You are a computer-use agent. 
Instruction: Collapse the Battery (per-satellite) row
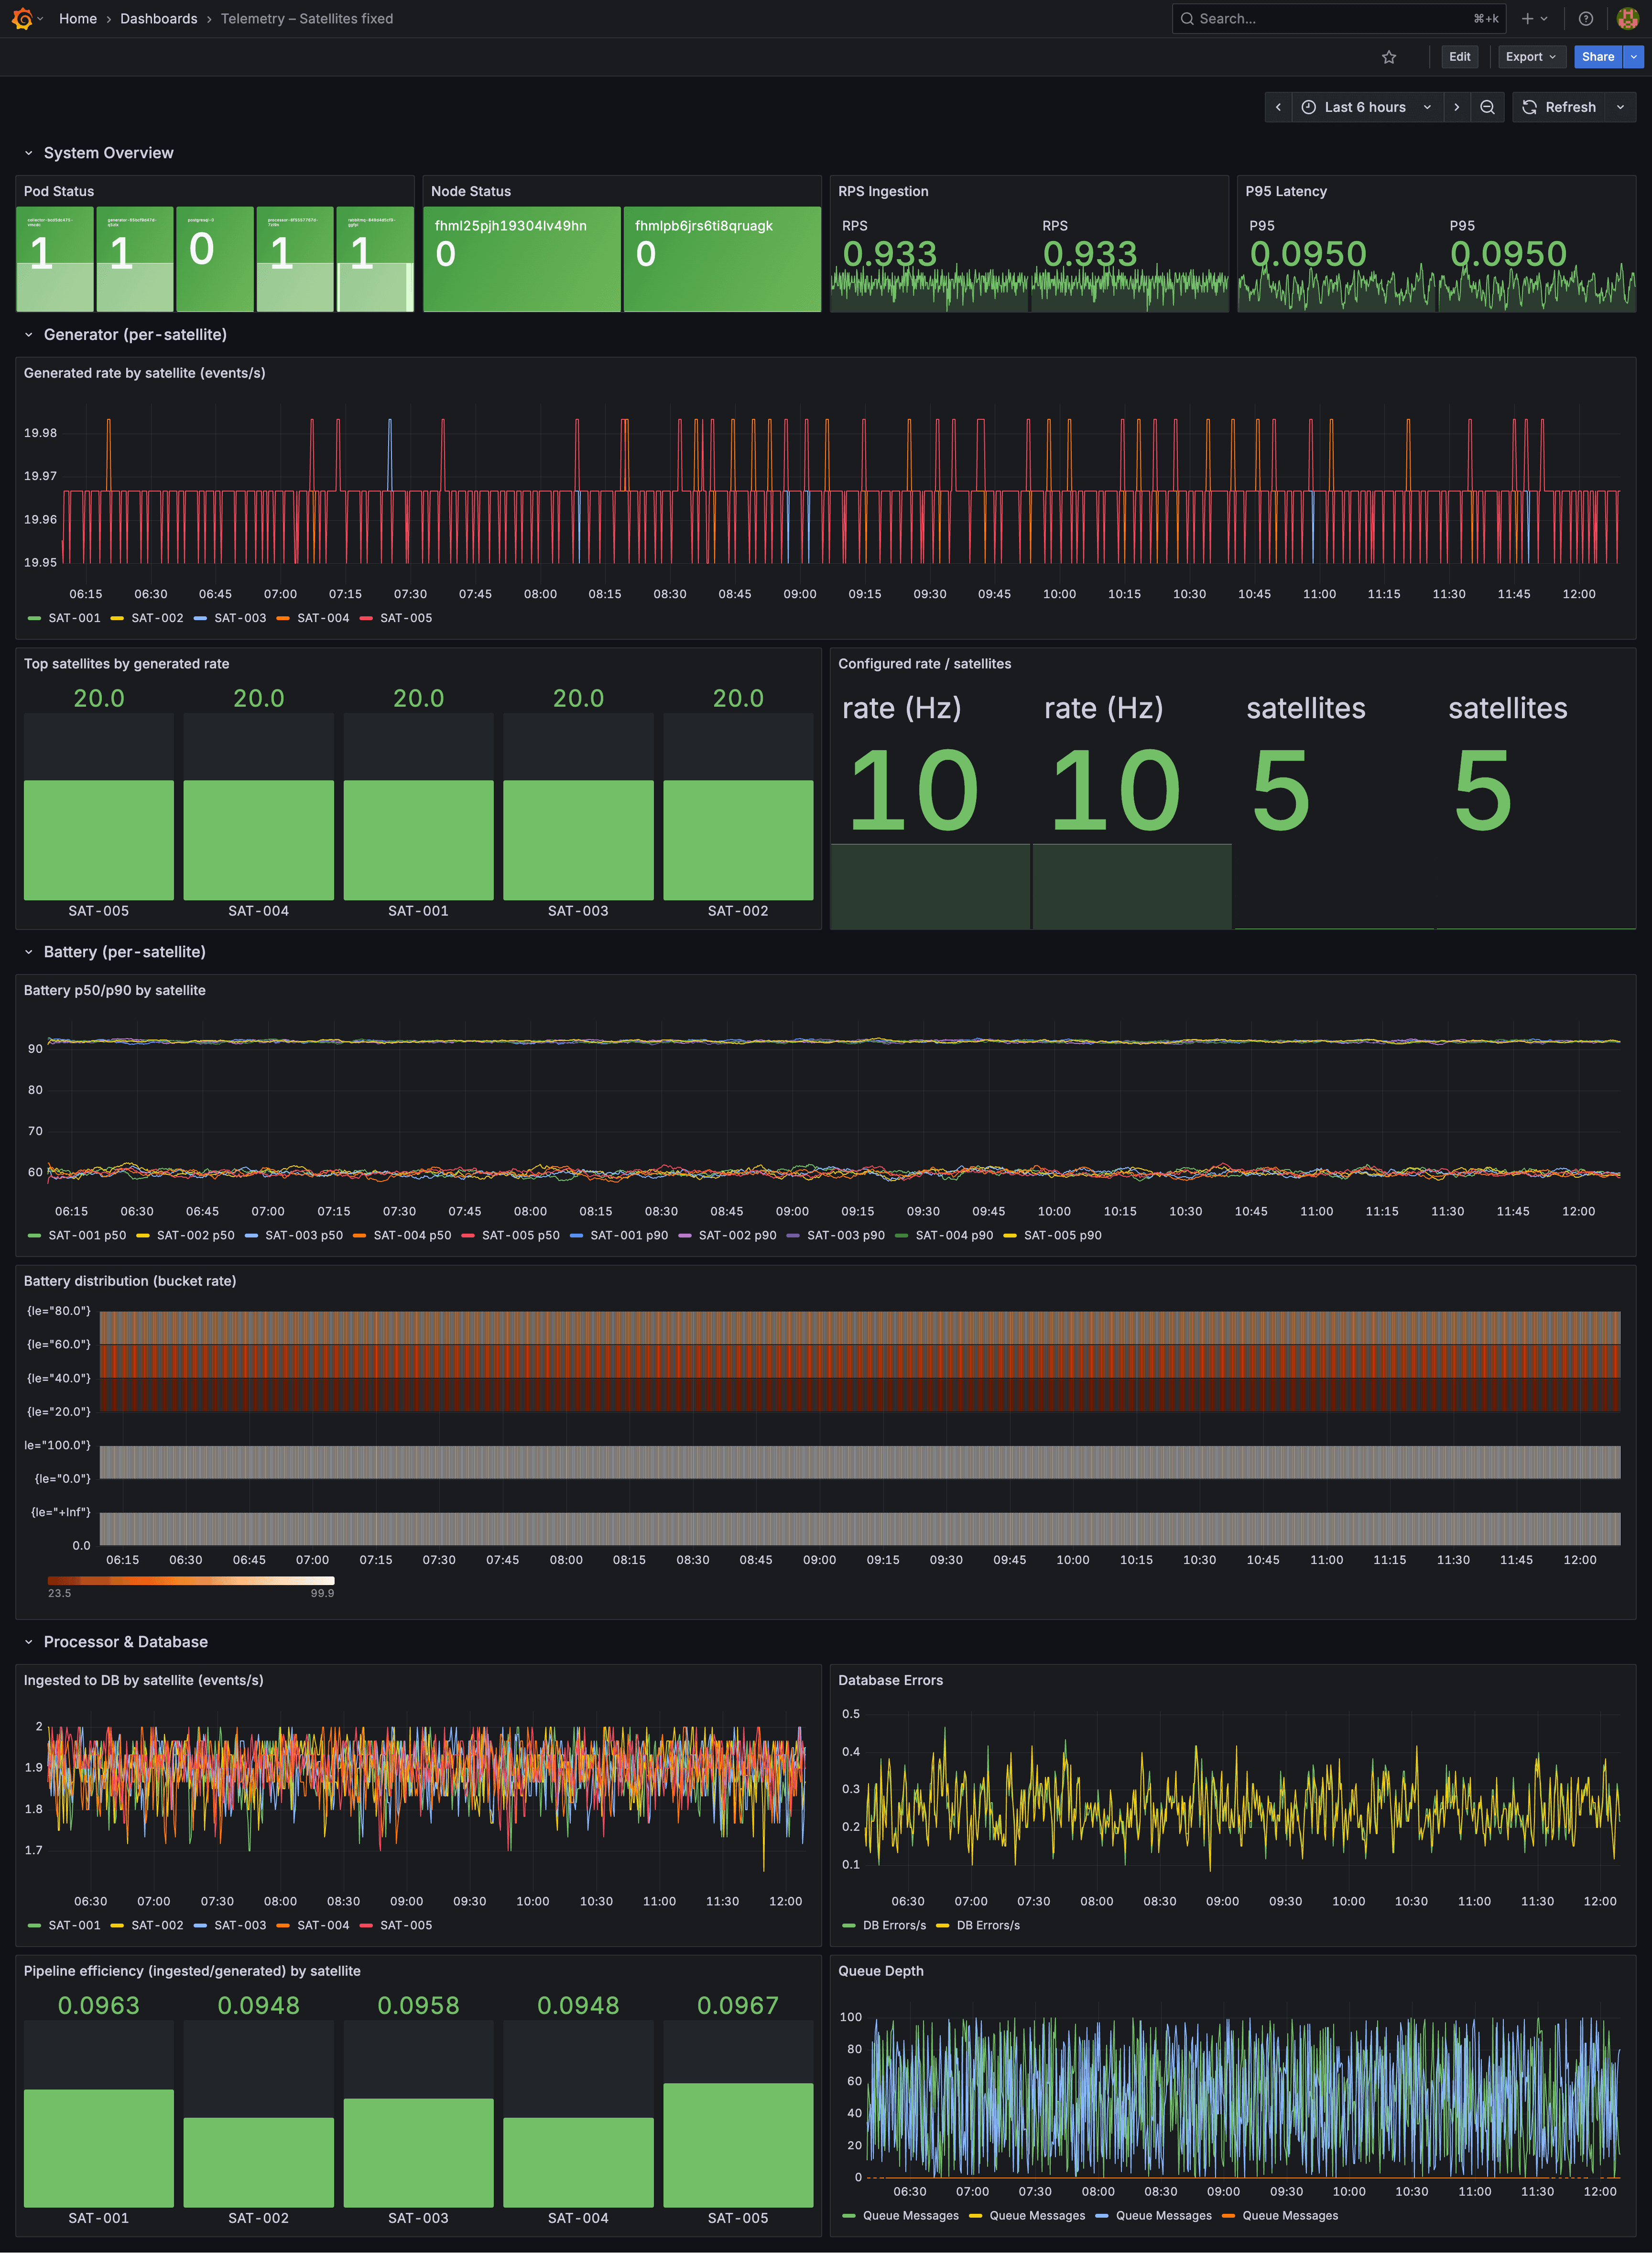click(29, 952)
